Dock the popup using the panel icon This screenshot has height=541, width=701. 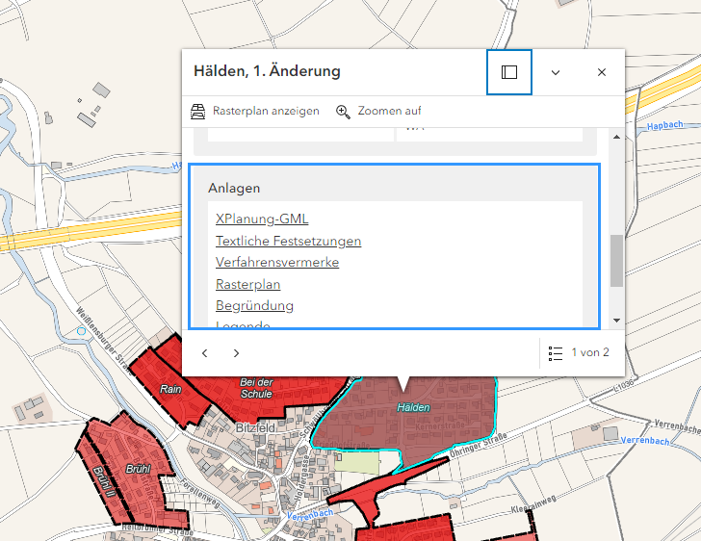509,72
